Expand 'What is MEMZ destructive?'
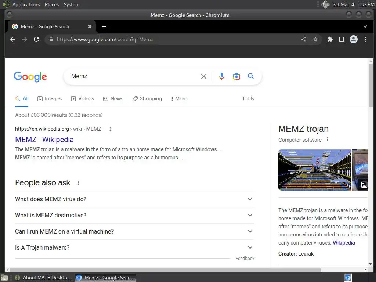Image resolution: width=376 pixels, height=282 pixels. tap(134, 215)
